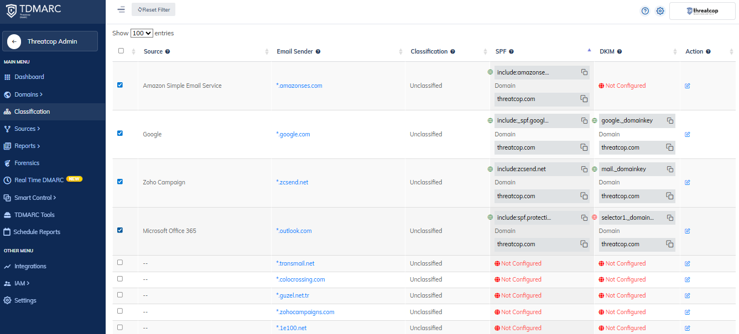Click edit action icon for Microsoft Office 365

coord(688,231)
